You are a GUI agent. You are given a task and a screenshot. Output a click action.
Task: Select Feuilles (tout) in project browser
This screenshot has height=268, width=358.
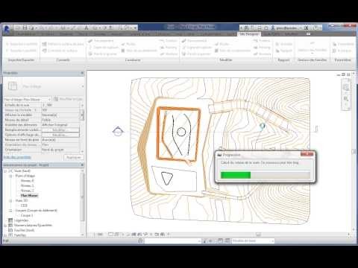pyautogui.click(x=24, y=230)
